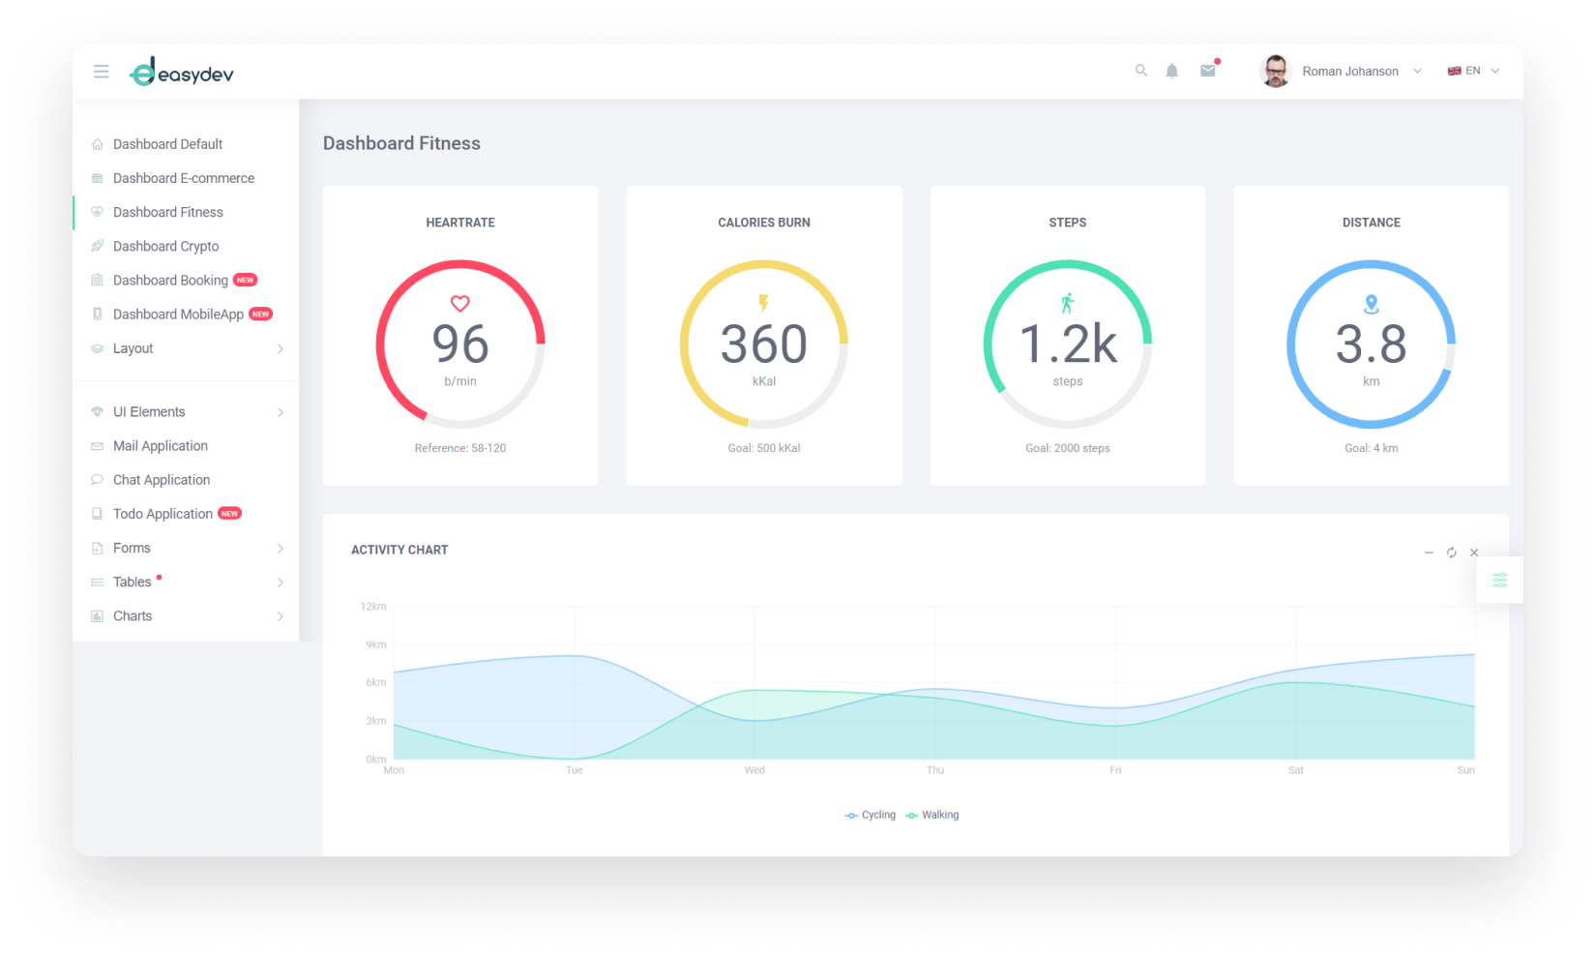Open Dashboard Default in sidebar

click(168, 144)
